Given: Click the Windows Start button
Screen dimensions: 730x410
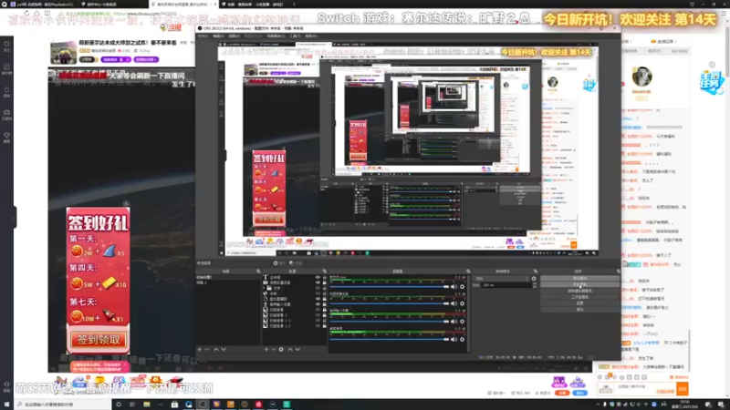Looking at the screenshot, I should [x=6, y=405].
